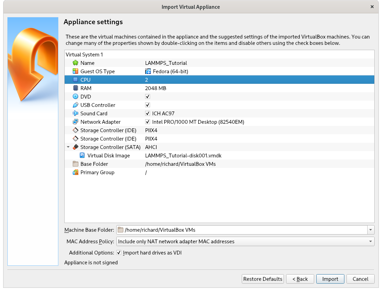
Task: Click the Primary Group icon
Action: click(76, 172)
